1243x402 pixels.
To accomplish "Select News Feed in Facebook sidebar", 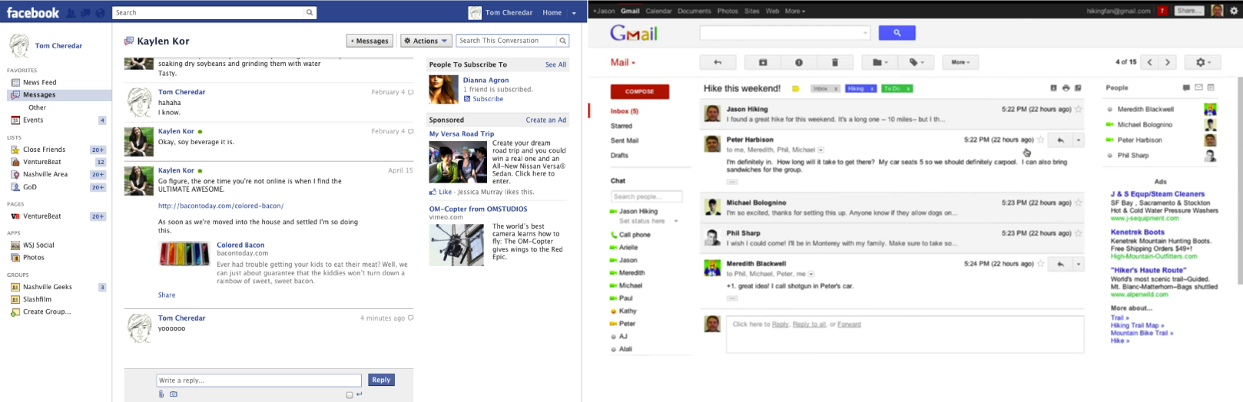I will click(x=39, y=82).
